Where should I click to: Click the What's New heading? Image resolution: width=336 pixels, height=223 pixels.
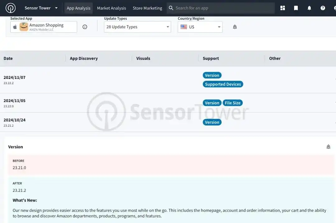[x=25, y=200]
